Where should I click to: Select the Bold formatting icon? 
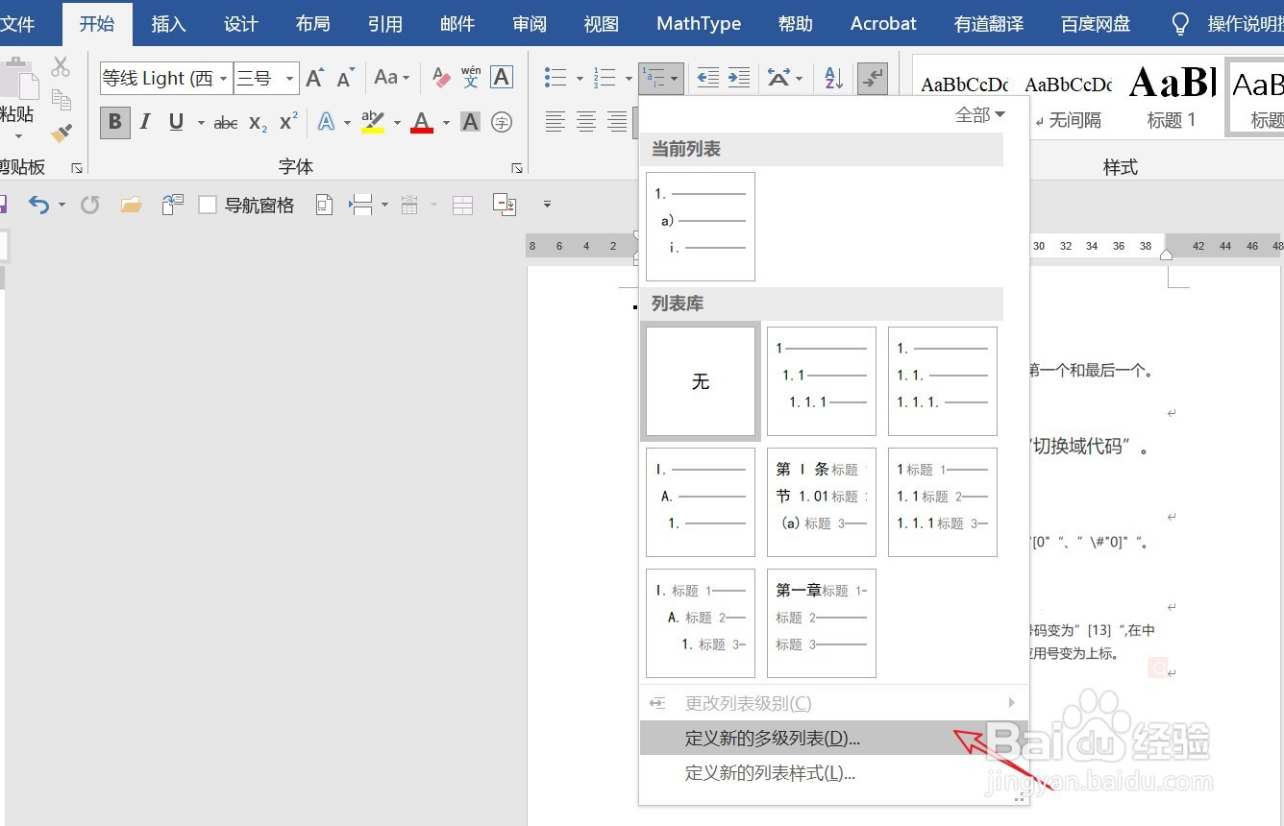[114, 123]
